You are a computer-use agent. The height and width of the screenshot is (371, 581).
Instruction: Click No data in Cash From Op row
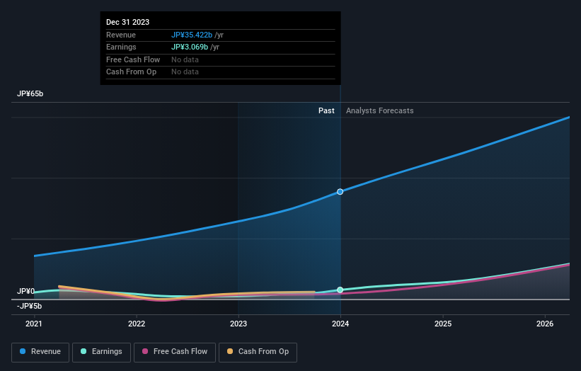tap(185, 72)
